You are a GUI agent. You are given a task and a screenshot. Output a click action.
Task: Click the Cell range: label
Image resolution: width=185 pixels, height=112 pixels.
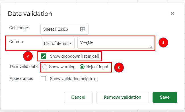tap(19, 28)
